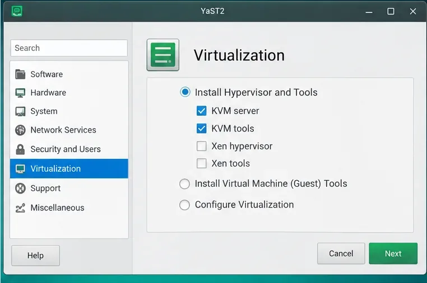Image resolution: width=427 pixels, height=283 pixels.
Task: Minimize the YaST2 window
Action: (x=369, y=11)
